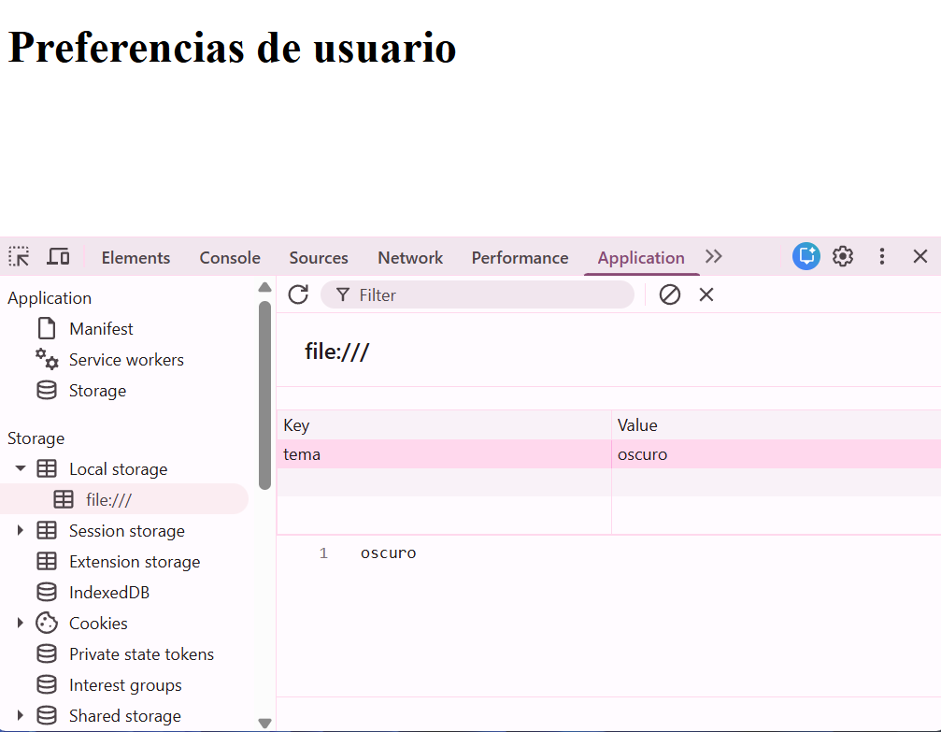Open the Sources tab
Viewport: 941px width, 732px height.
pyautogui.click(x=319, y=258)
